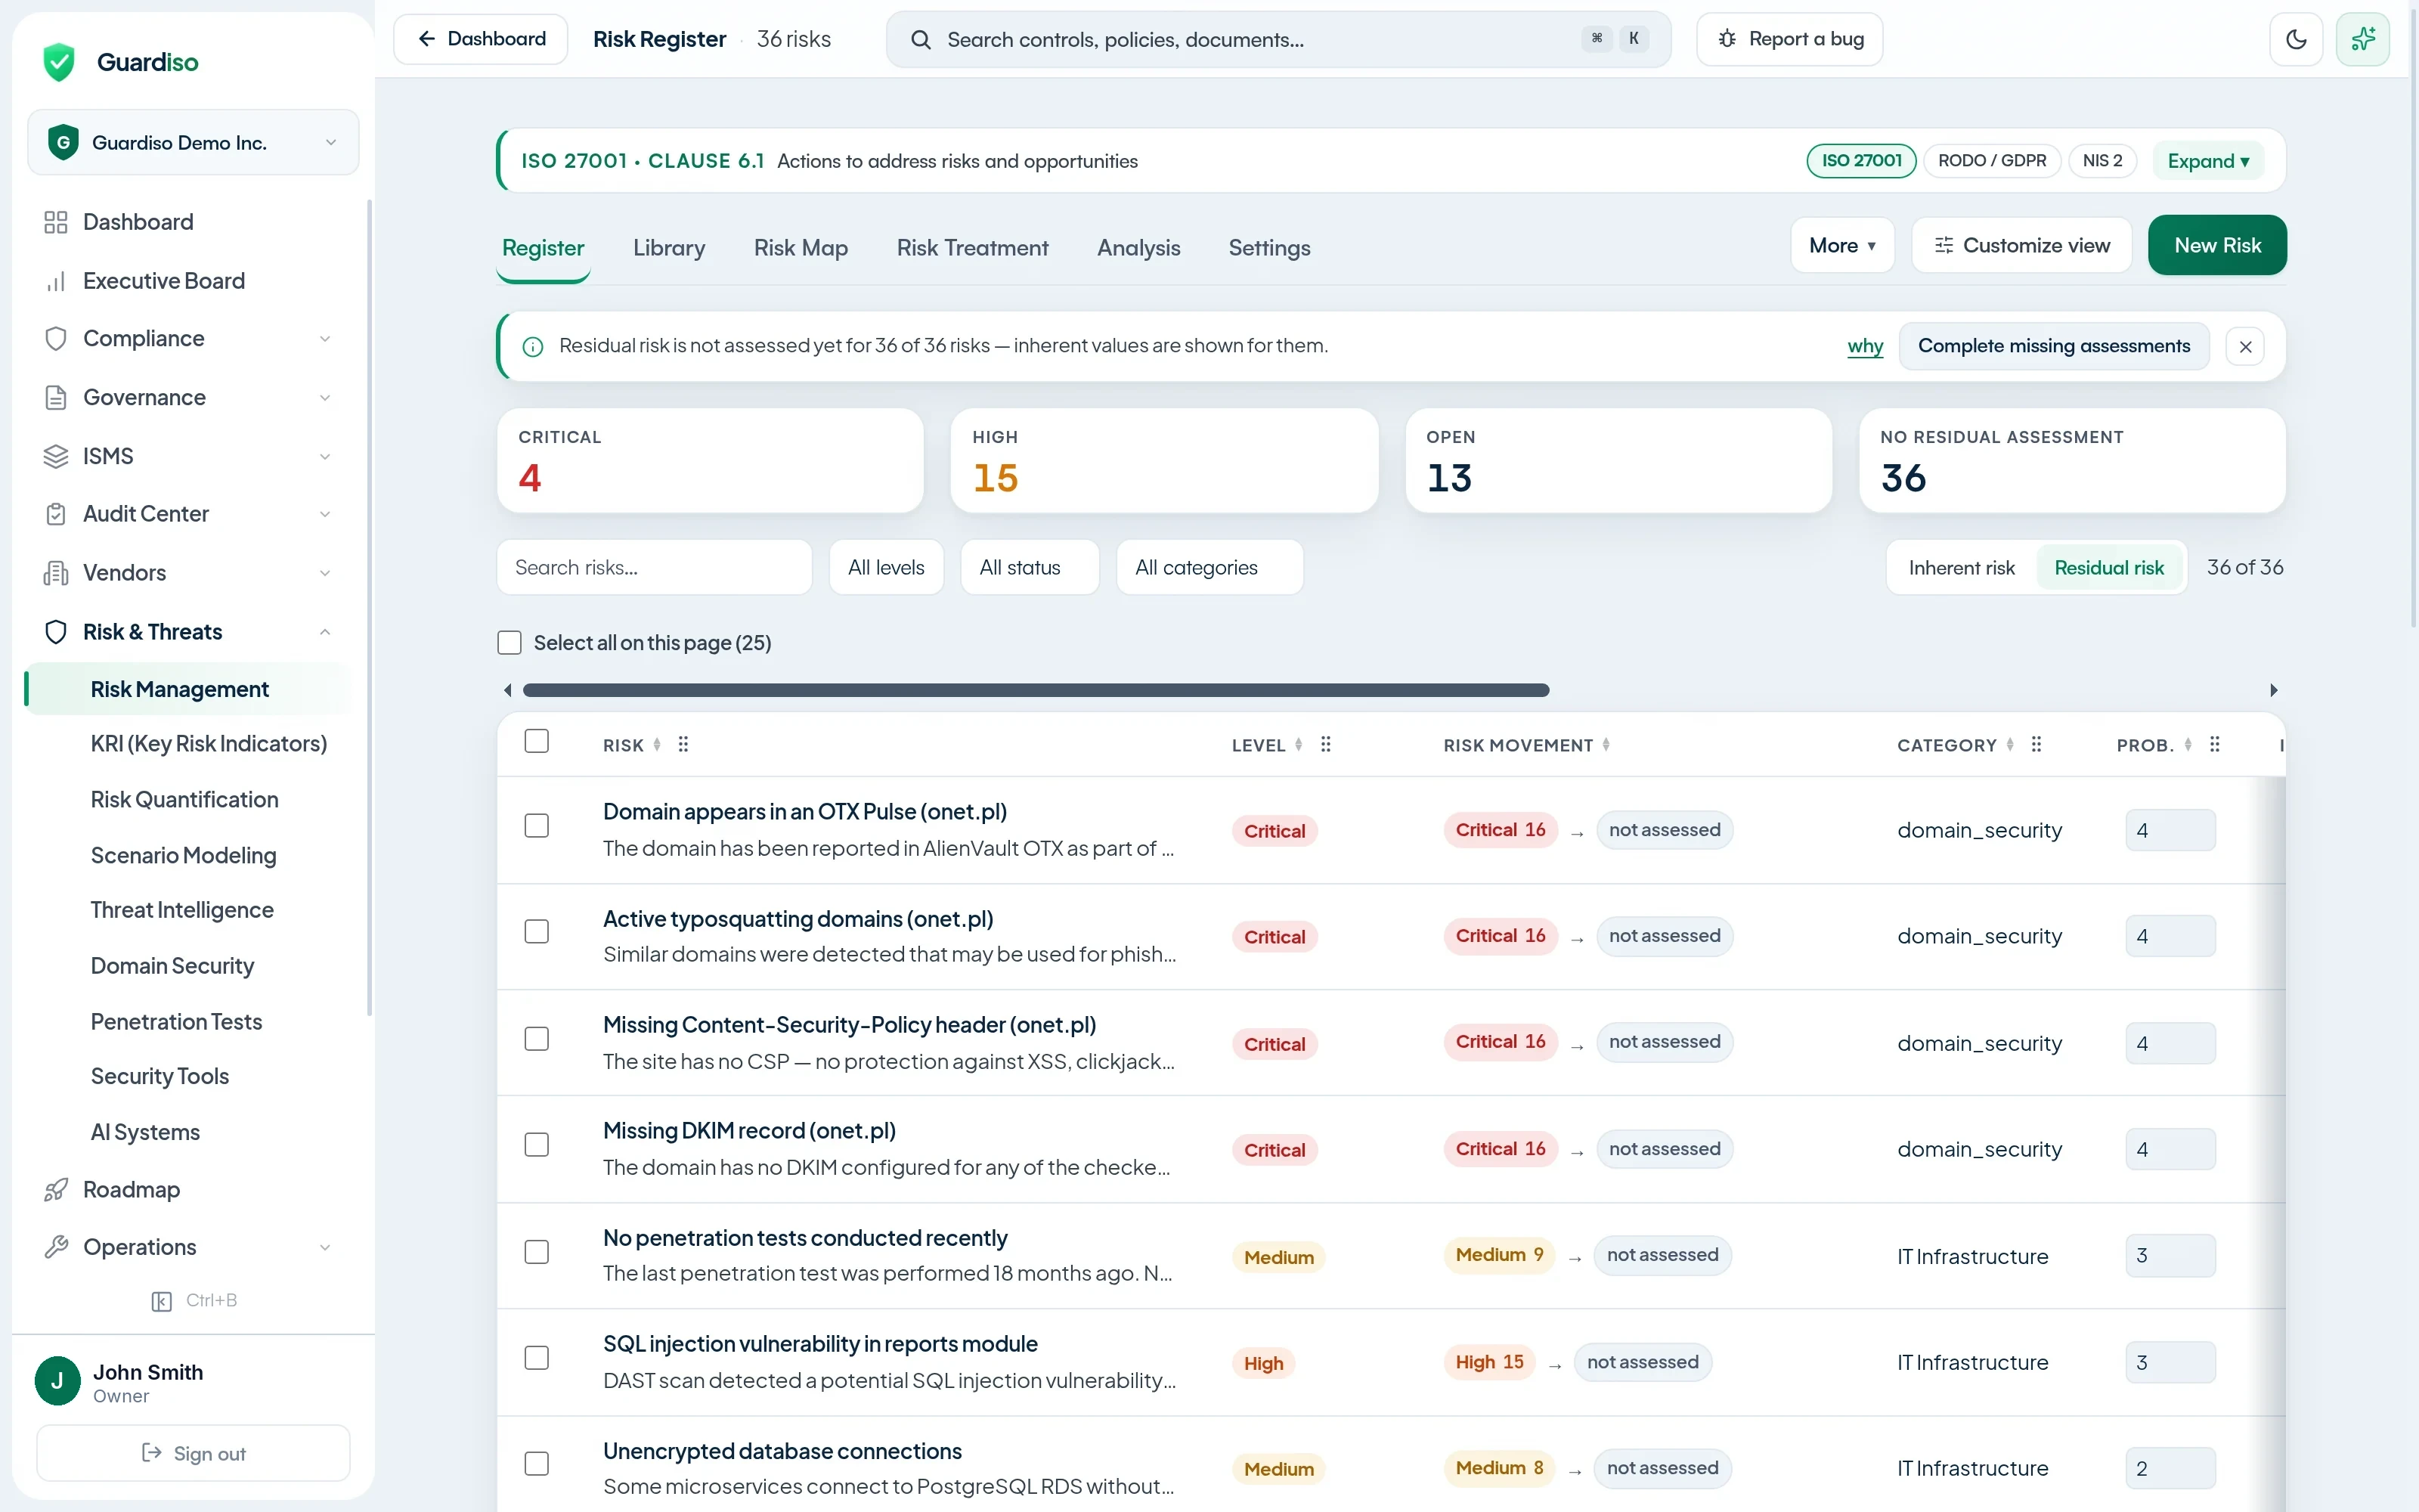Select Missing Content-Security-Policy row checkbox
Viewport: 2419px width, 1512px height.
point(537,1039)
